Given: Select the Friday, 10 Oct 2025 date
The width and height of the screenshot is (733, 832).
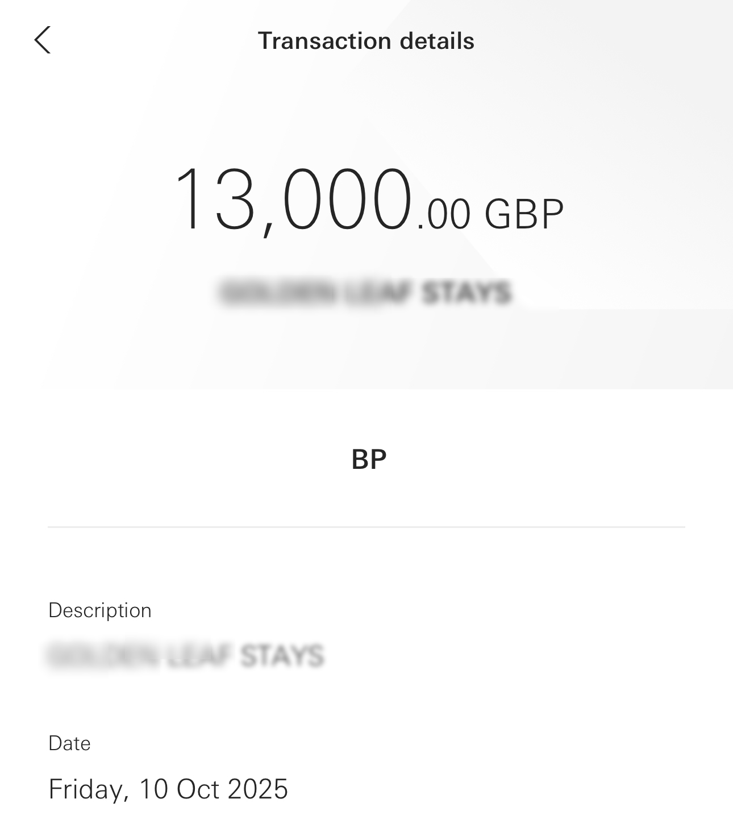Looking at the screenshot, I should pyautogui.click(x=168, y=789).
